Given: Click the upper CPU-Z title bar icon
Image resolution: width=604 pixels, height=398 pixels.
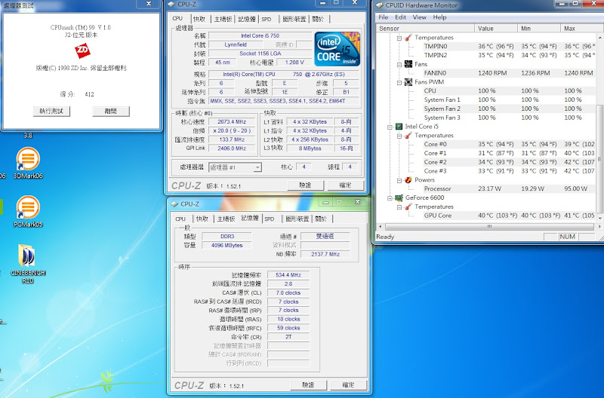Looking at the screenshot, I should 172,5.
